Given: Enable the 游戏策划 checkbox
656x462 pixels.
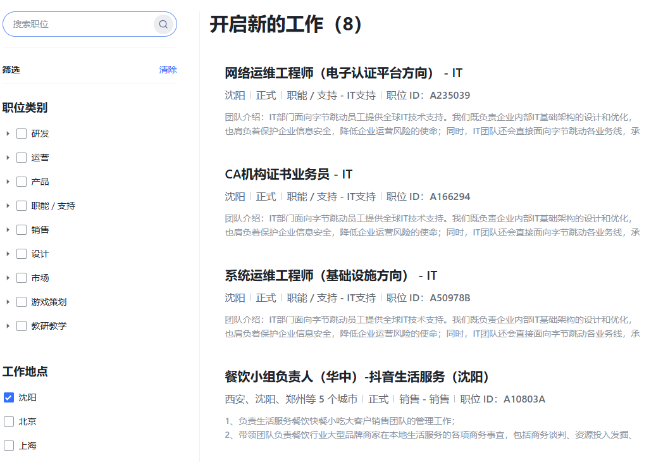Looking at the screenshot, I should click(22, 302).
